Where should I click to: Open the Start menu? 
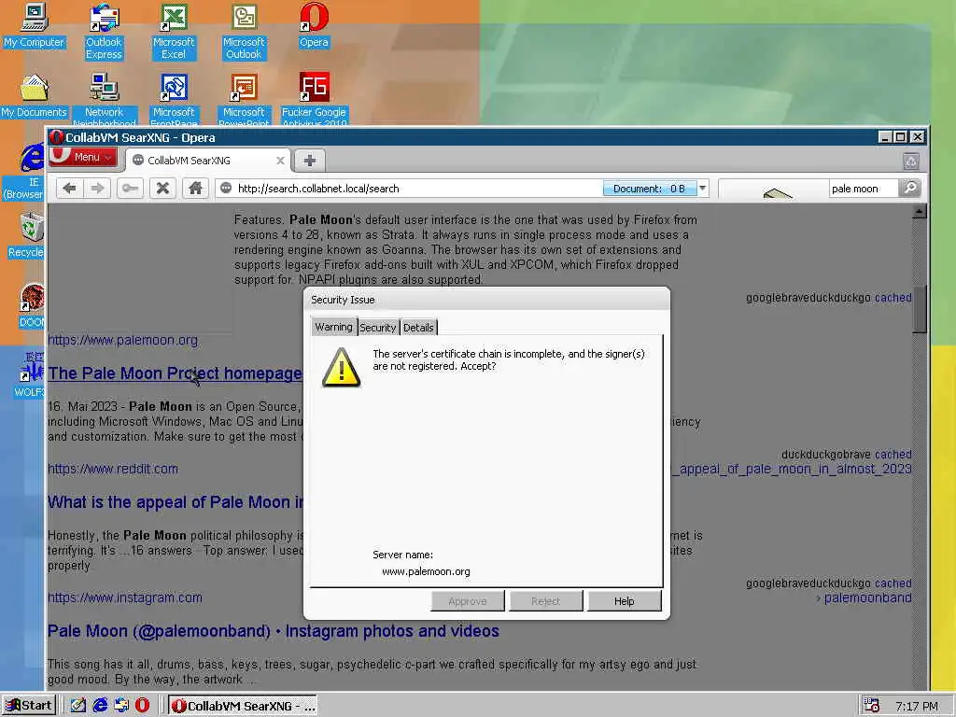pos(29,706)
